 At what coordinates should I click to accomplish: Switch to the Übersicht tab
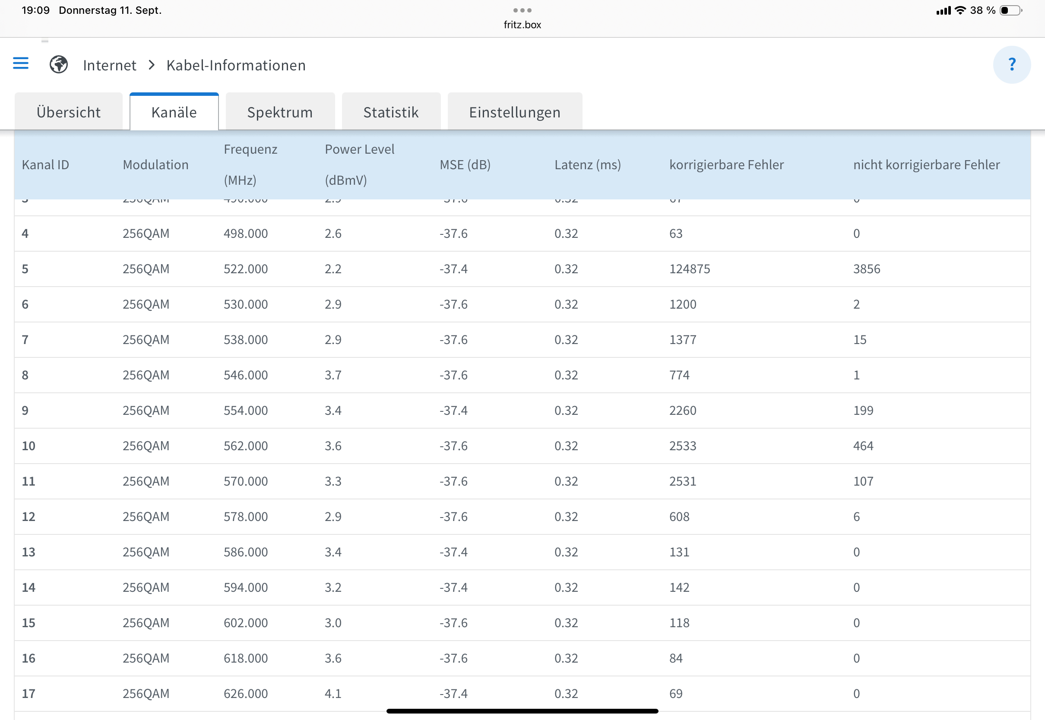click(x=69, y=112)
